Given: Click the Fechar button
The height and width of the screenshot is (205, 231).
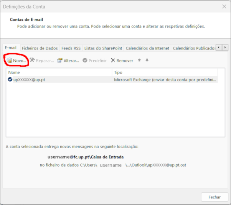Looking at the screenshot, I should coord(214,197).
